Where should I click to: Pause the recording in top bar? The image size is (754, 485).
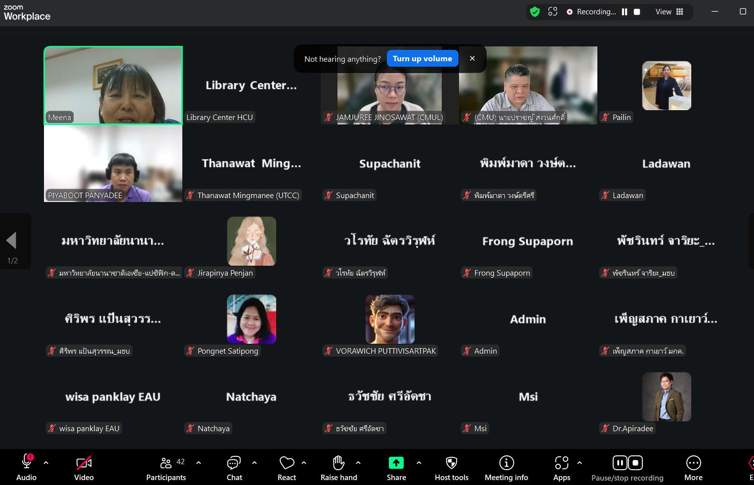625,12
